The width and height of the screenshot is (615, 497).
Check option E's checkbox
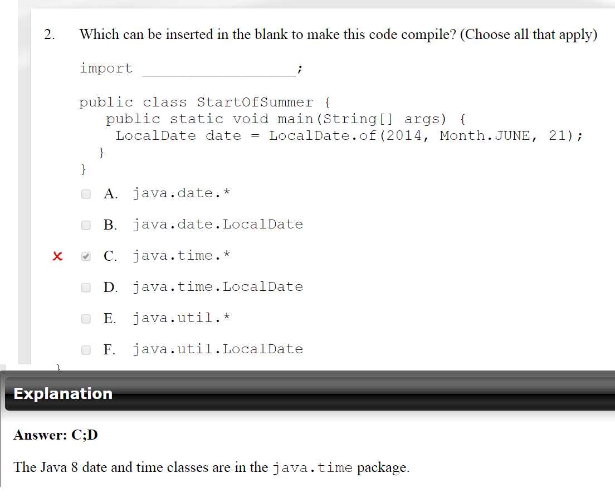86,319
